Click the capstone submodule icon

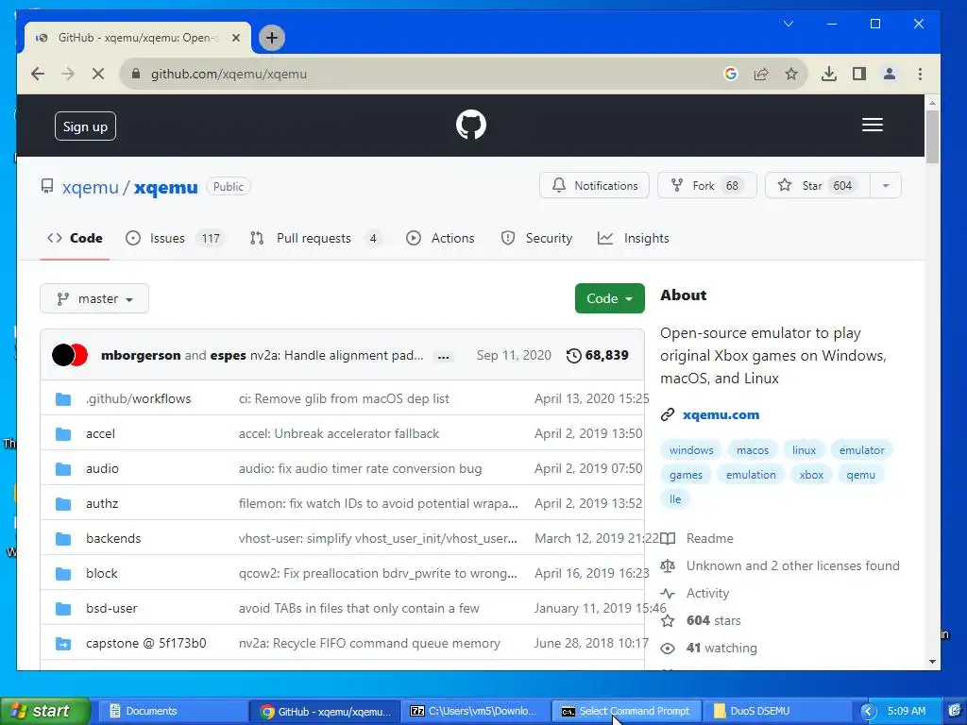click(x=63, y=644)
